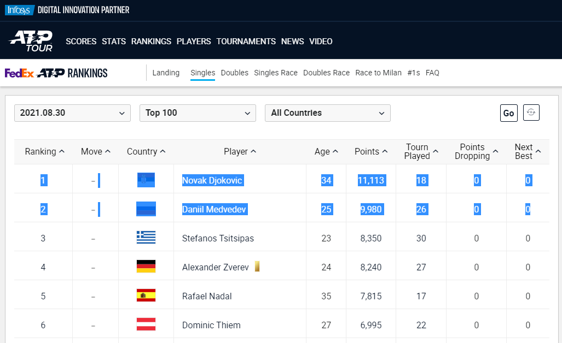This screenshot has width=562, height=343.
Task: Sort table by Next Best column
Action: point(528,152)
